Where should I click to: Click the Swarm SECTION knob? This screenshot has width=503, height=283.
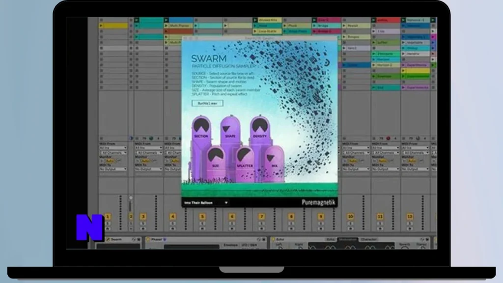(201, 125)
